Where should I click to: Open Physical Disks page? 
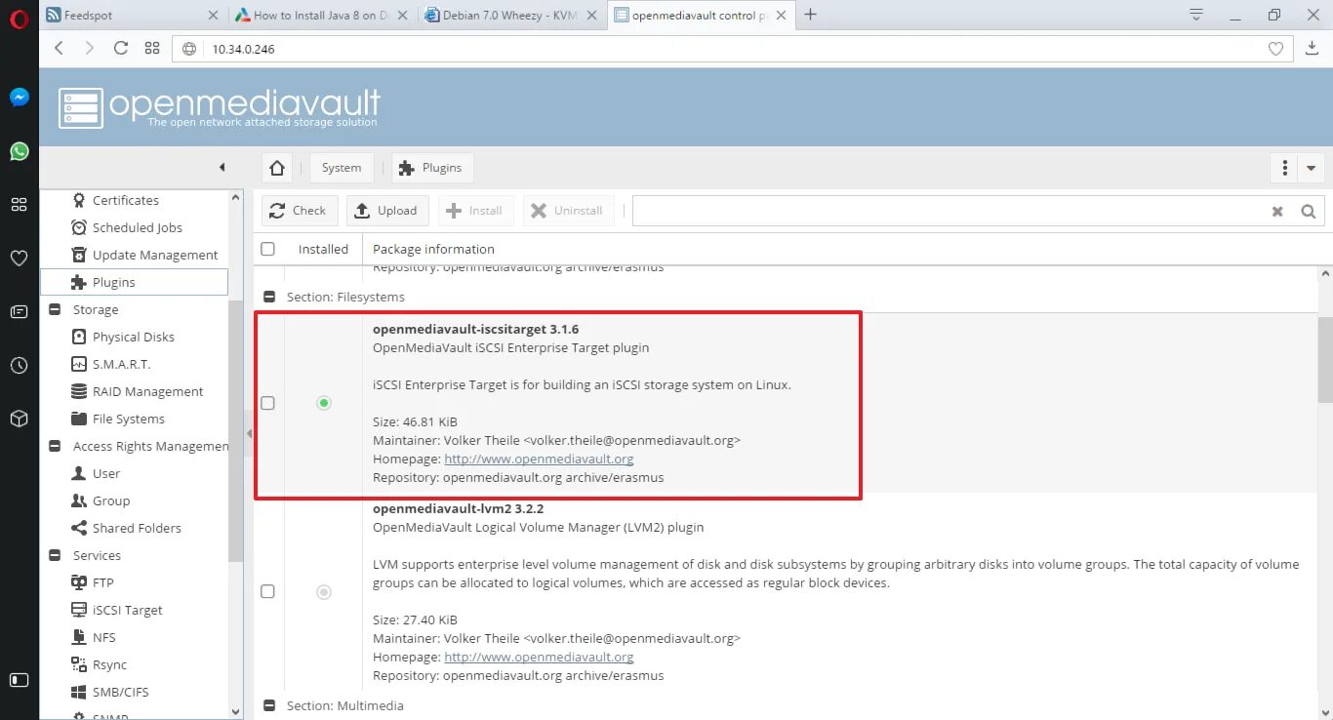click(133, 337)
